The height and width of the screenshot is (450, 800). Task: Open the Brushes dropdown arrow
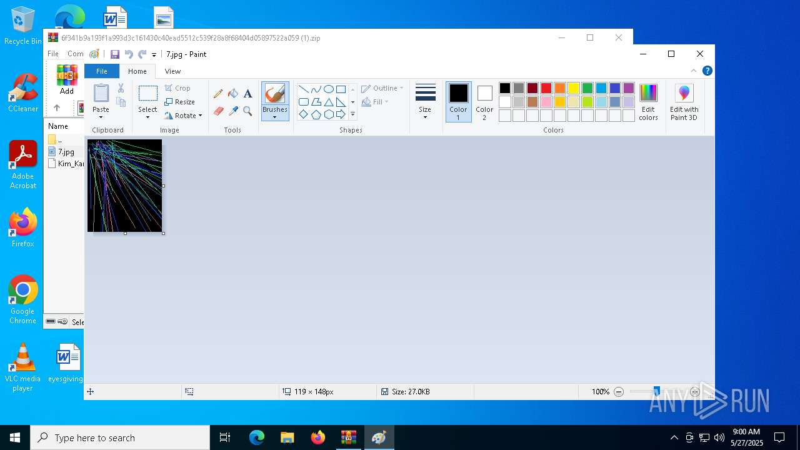[x=274, y=117]
